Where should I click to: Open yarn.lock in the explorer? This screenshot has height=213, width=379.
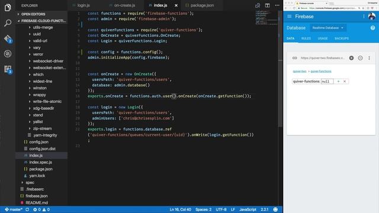tap(41, 176)
